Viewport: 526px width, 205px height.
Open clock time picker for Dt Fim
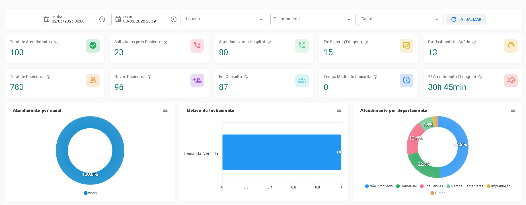pyautogui.click(x=174, y=19)
